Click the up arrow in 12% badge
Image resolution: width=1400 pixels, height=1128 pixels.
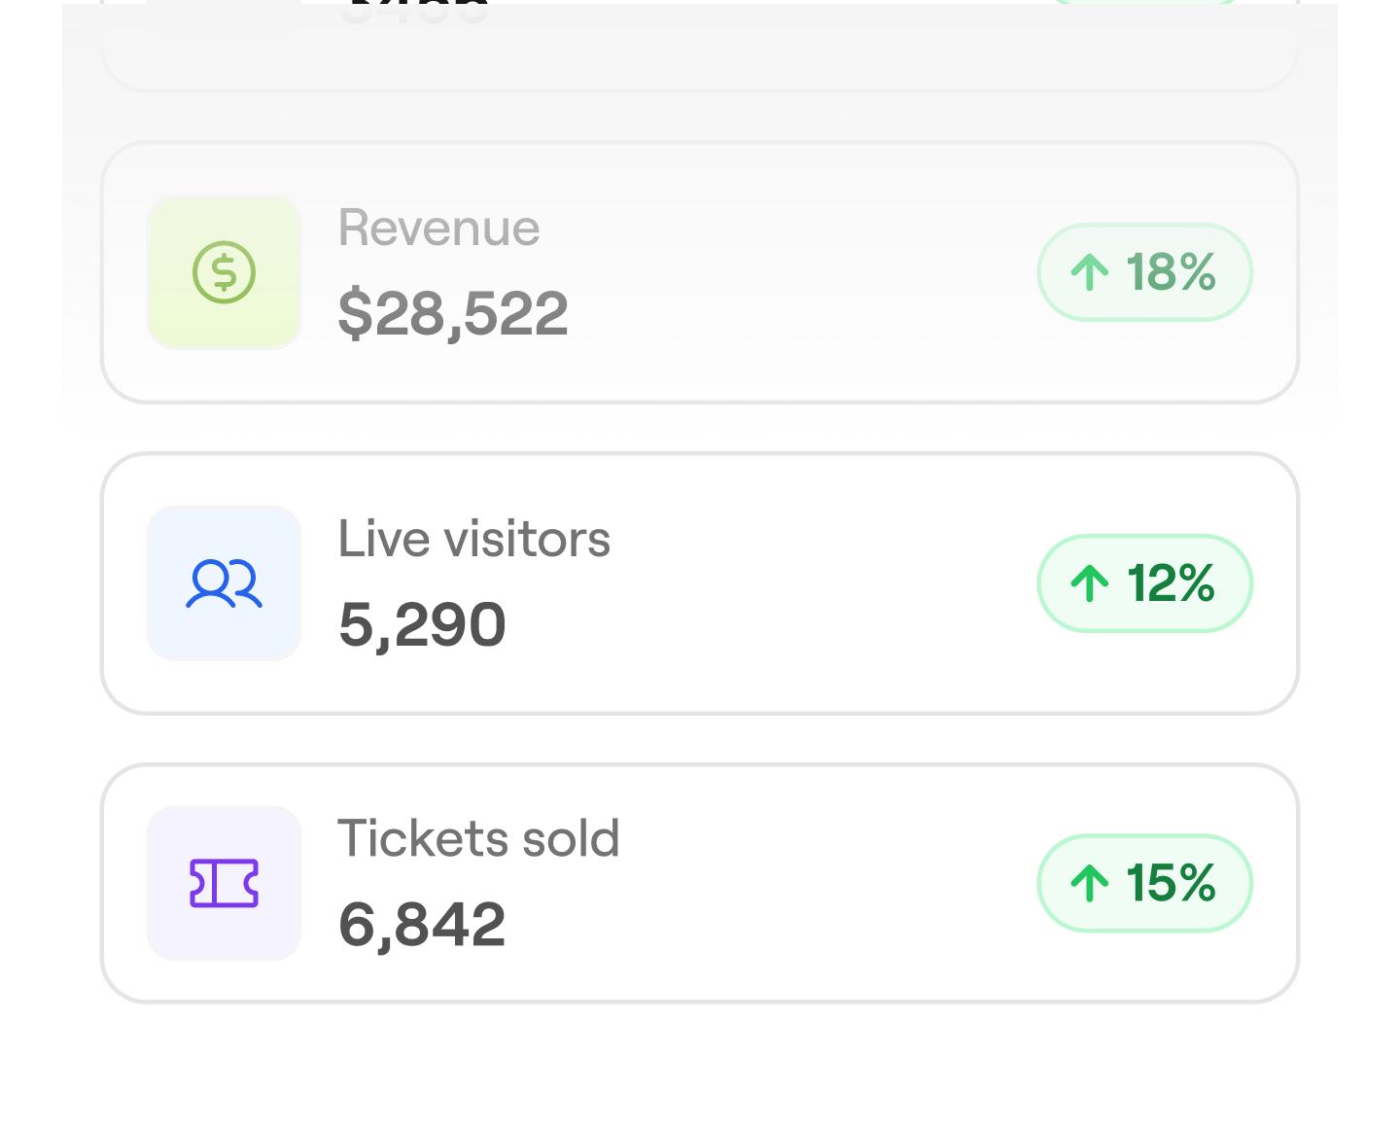[x=1090, y=583]
